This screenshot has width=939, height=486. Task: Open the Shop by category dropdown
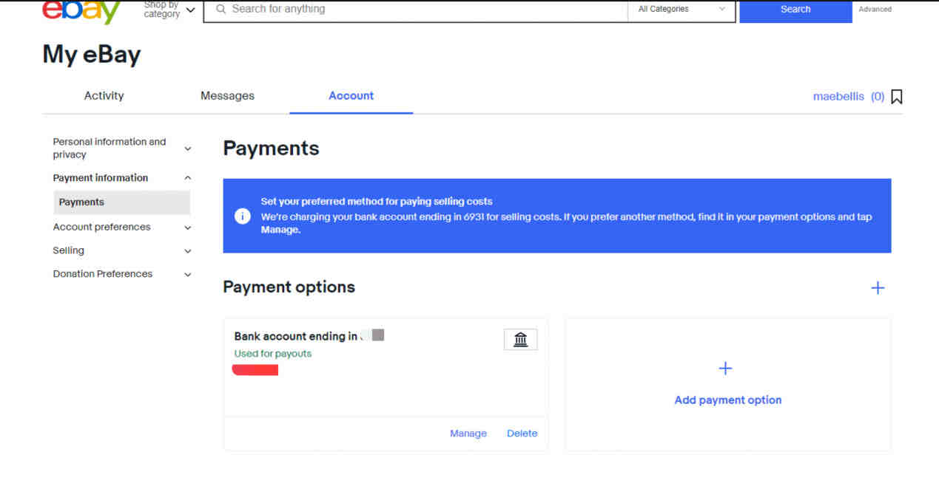pyautogui.click(x=170, y=10)
